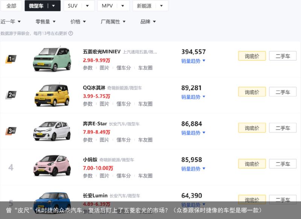Click 询底价 for 奔奔E-Star
The height and width of the screenshot is (219, 301).
pos(252,128)
